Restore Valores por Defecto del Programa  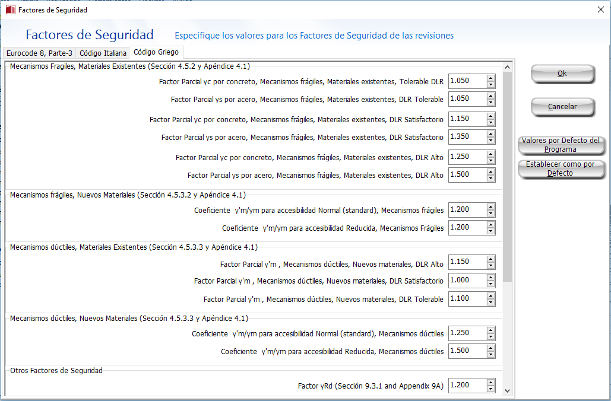point(561,145)
